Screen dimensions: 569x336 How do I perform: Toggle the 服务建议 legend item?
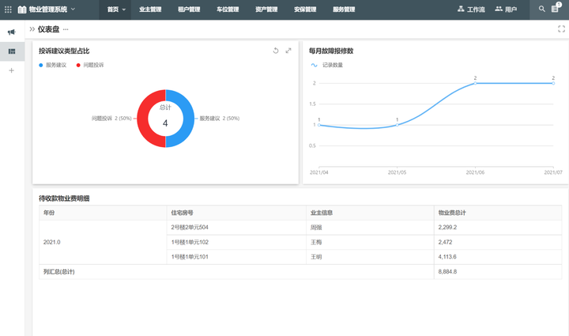pyautogui.click(x=53, y=65)
